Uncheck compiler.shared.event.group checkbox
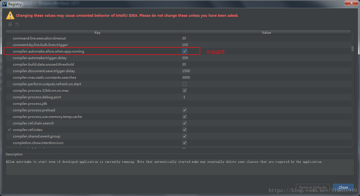 185,136
